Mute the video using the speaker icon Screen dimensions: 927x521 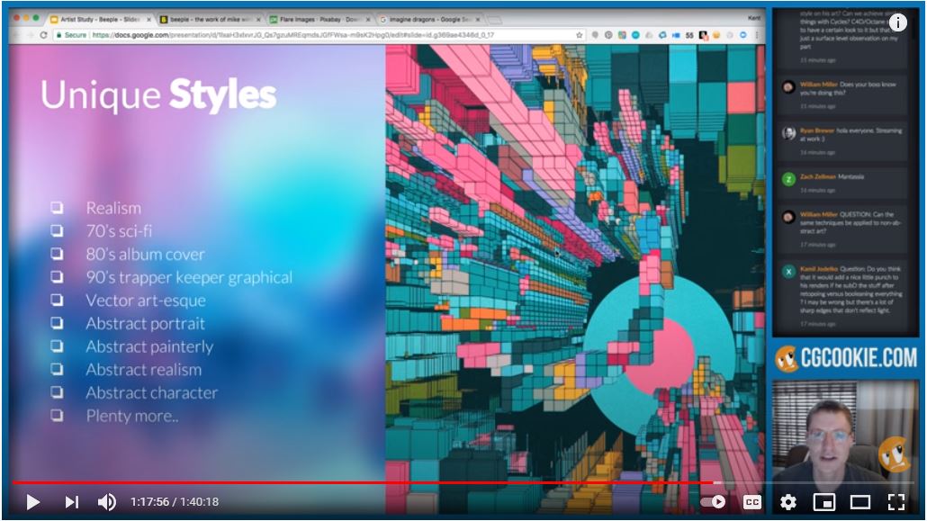click(106, 502)
